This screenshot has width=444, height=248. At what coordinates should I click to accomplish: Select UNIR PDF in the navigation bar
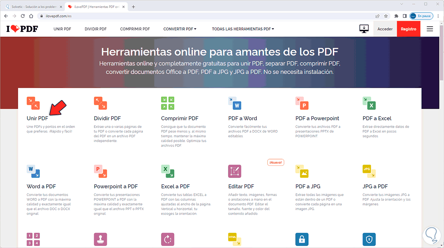click(62, 29)
